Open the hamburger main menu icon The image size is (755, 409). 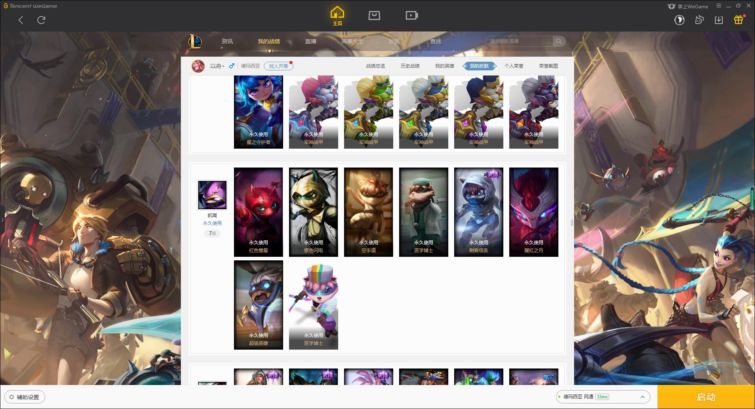coord(719,6)
